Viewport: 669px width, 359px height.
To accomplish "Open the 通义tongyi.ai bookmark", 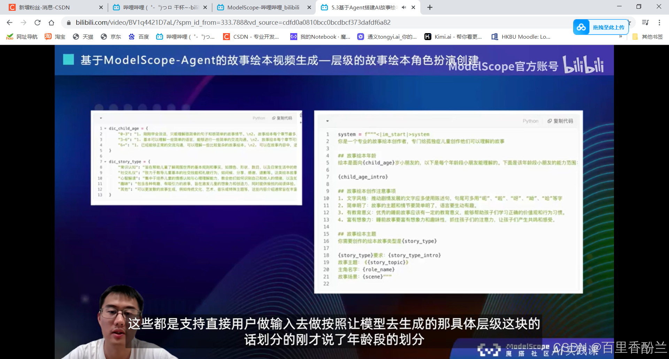I will click(387, 37).
